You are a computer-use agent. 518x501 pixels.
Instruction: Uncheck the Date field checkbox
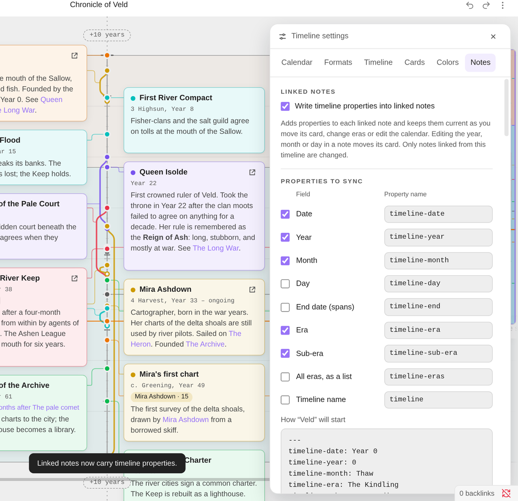tap(285, 214)
